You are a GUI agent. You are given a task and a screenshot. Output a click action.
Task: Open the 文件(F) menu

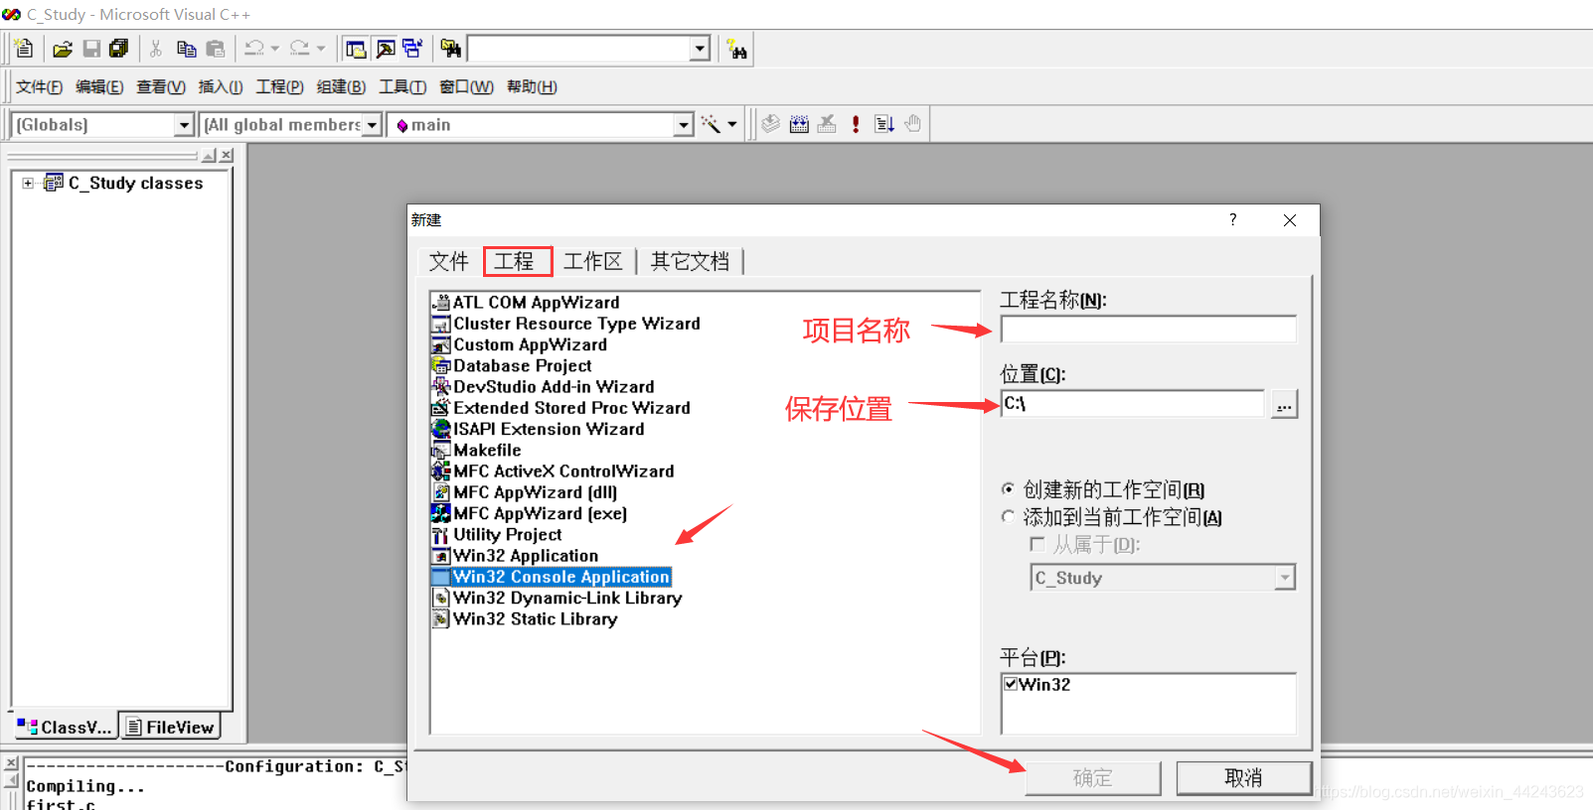tap(39, 87)
